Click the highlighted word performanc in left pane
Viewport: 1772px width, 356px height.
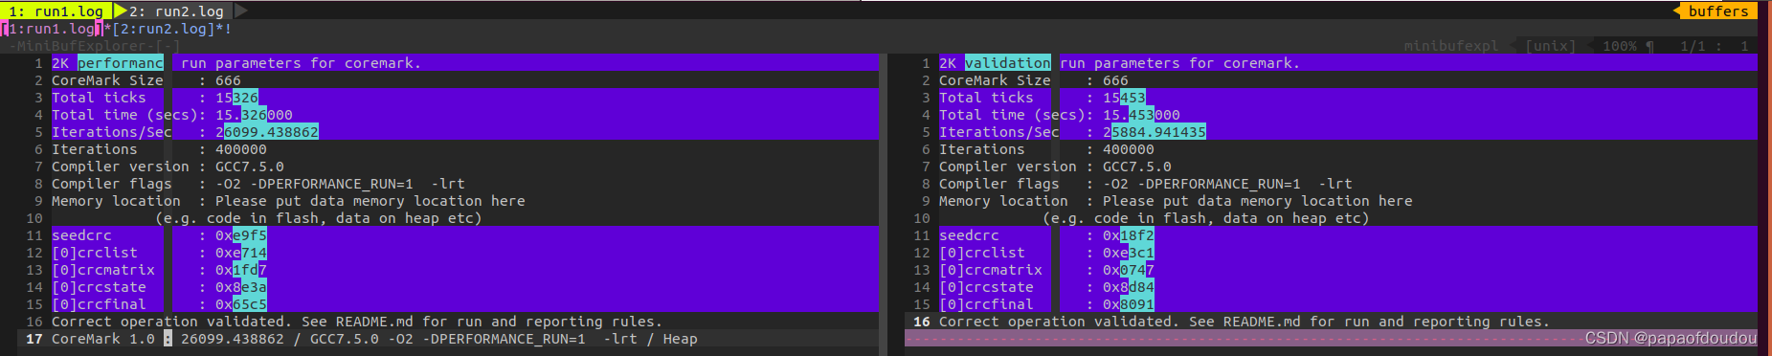click(x=121, y=63)
